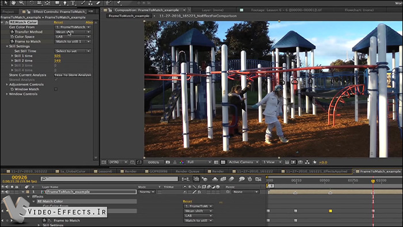Open Active Camera view dropdown
Viewport: 403px width, 227px height.
243,162
